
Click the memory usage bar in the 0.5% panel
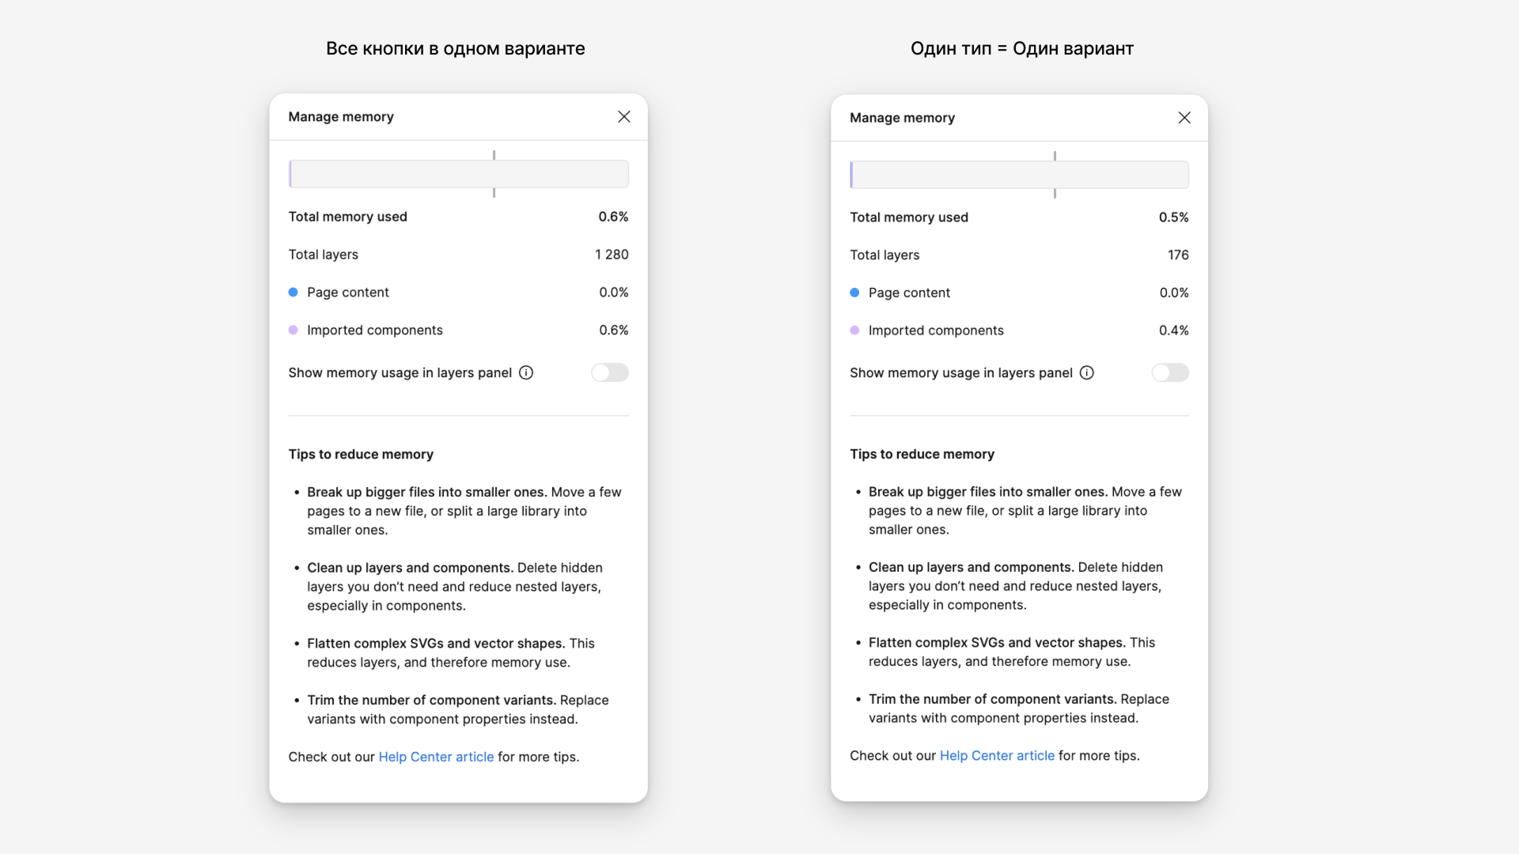(x=1019, y=175)
